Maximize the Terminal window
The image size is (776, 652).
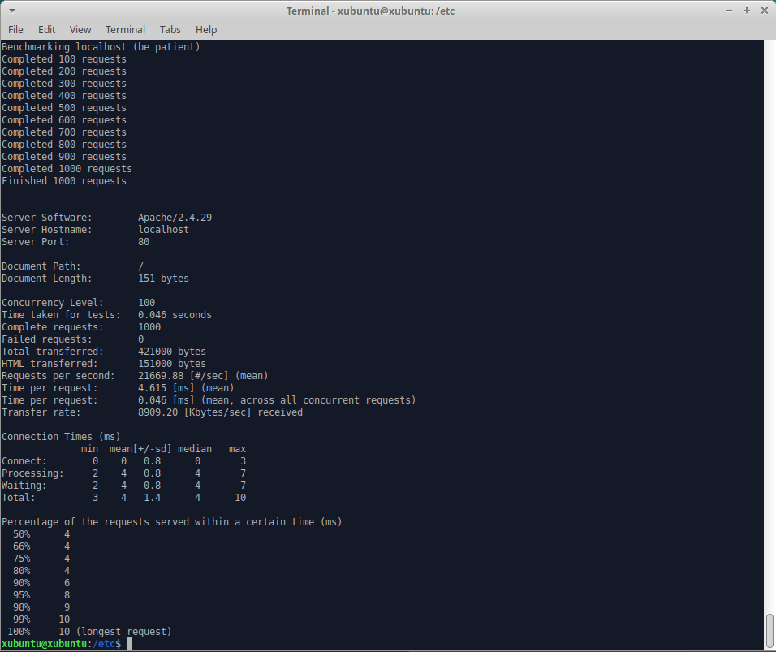[747, 11]
